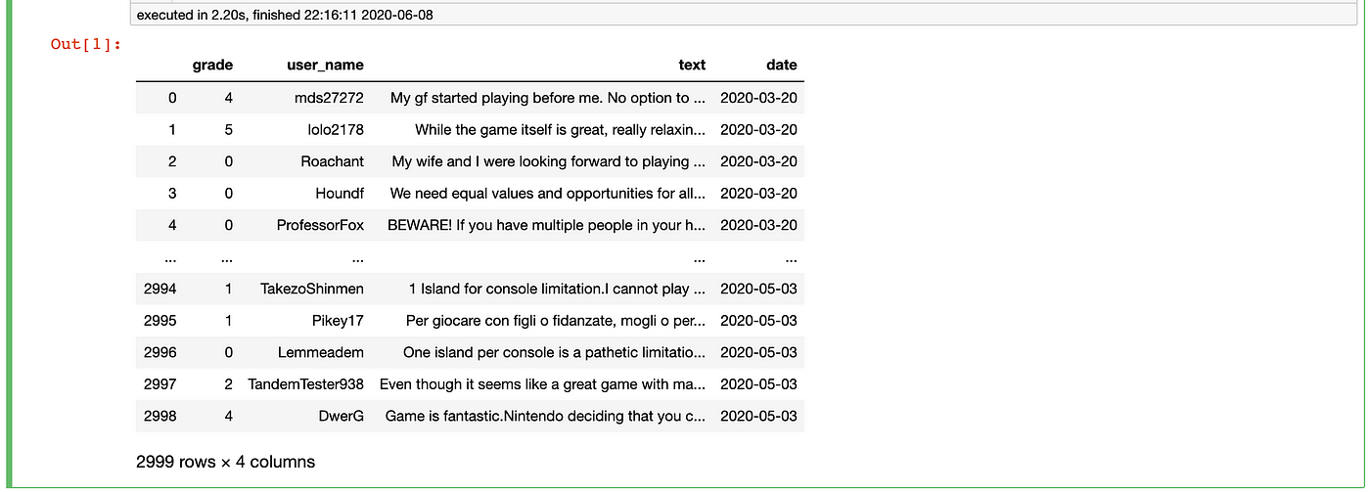Select username lolo2178

[336, 129]
